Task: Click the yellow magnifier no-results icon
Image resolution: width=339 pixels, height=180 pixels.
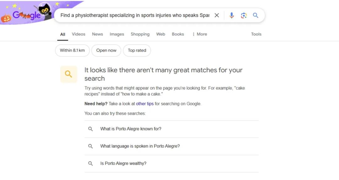Action: [x=68, y=74]
